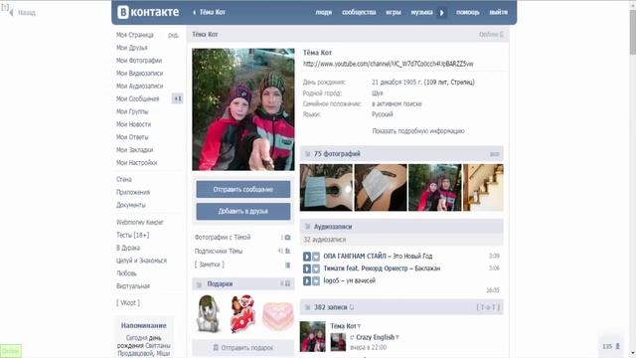Image resolution: width=636 pixels, height=358 pixels.
Task: Select the pink heart cake gift
Action: (278, 315)
